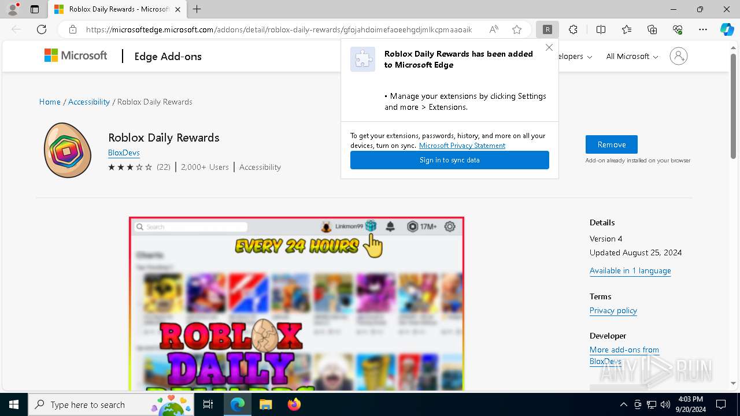Open the extension screenshot preview
This screenshot has width=740, height=416.
point(297,303)
